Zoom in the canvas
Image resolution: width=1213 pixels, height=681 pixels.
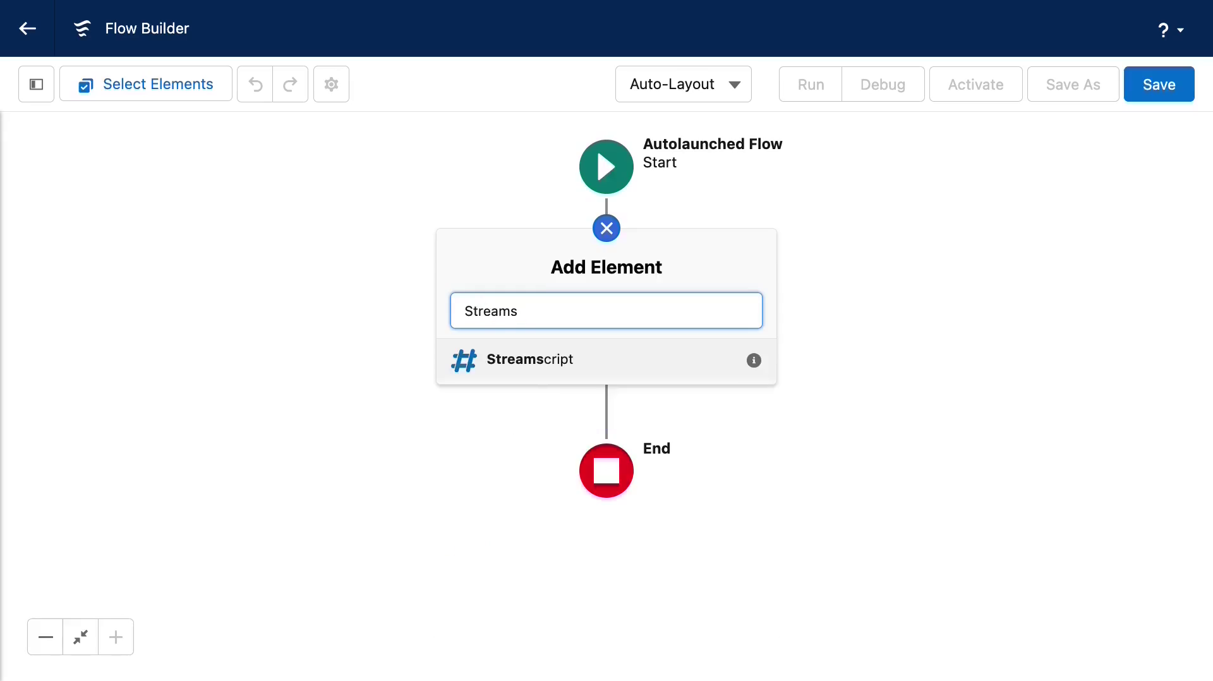116,637
